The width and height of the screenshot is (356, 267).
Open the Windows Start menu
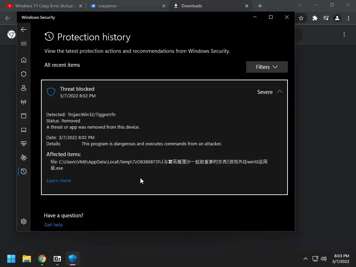11,259
